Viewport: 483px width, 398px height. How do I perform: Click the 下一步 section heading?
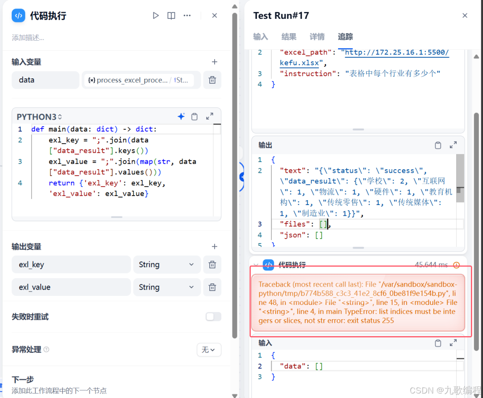click(x=23, y=380)
